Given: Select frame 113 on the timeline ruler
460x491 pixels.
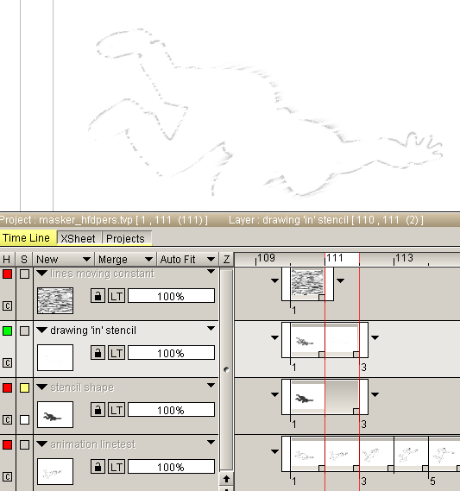Looking at the screenshot, I should tap(404, 258).
